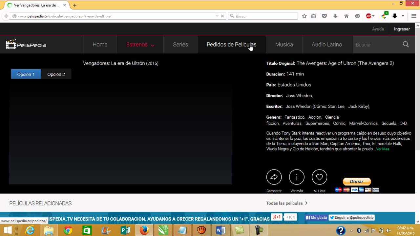420x236 pixels.
Task: Select the Opcion 2 player tab
Action: pos(56,74)
